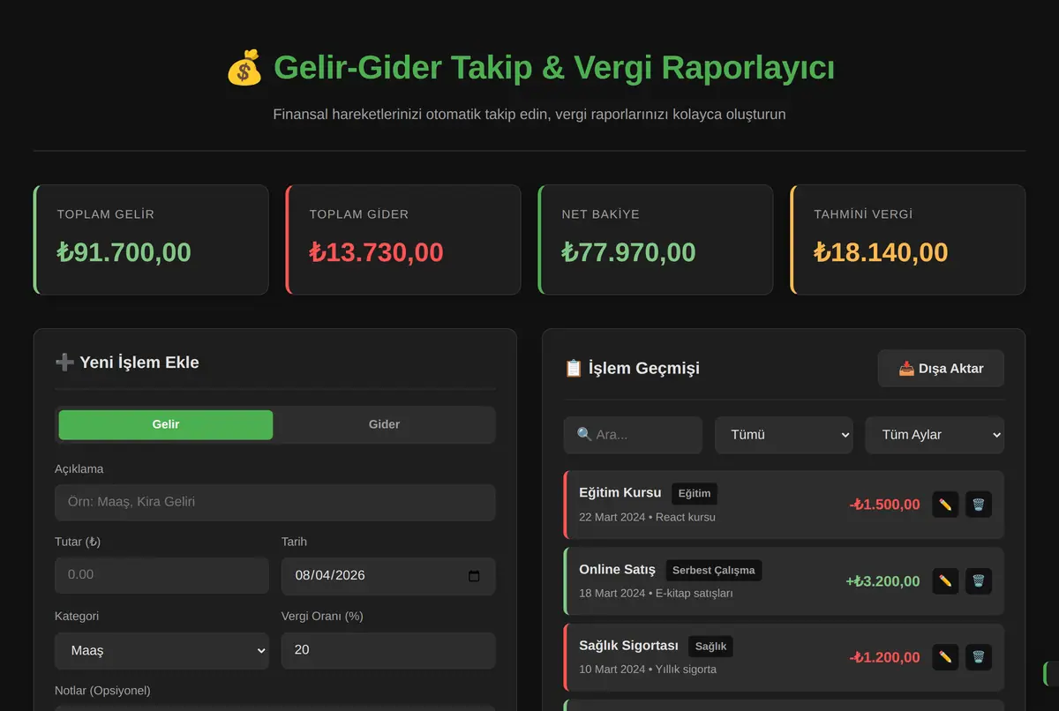The width and height of the screenshot is (1059, 711).
Task: Click '10 Mart 2024 • Yıllık sigorta' text
Action: pyautogui.click(x=648, y=669)
